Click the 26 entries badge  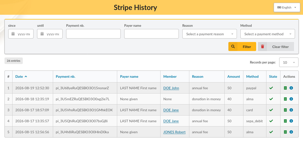point(14,61)
